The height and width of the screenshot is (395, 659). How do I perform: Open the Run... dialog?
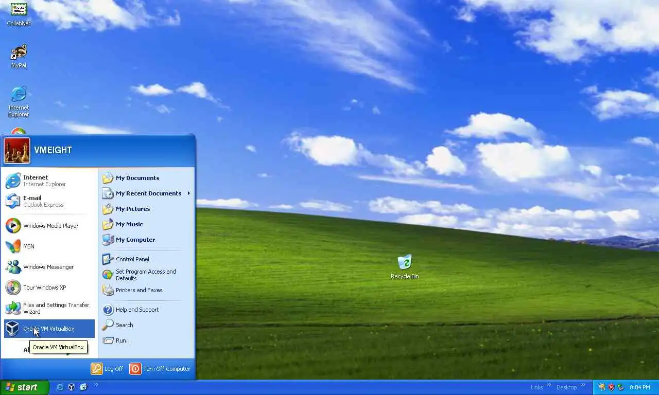click(146, 340)
